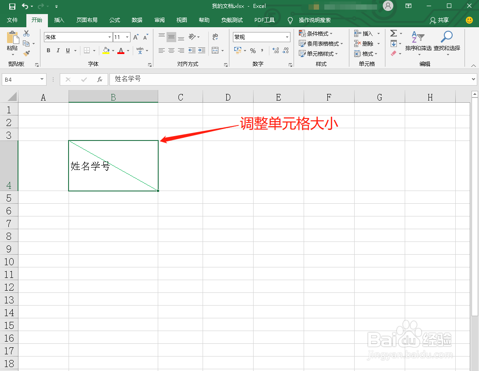Click the AutoSum sigma icon
The height and width of the screenshot is (371, 479).
[394, 33]
